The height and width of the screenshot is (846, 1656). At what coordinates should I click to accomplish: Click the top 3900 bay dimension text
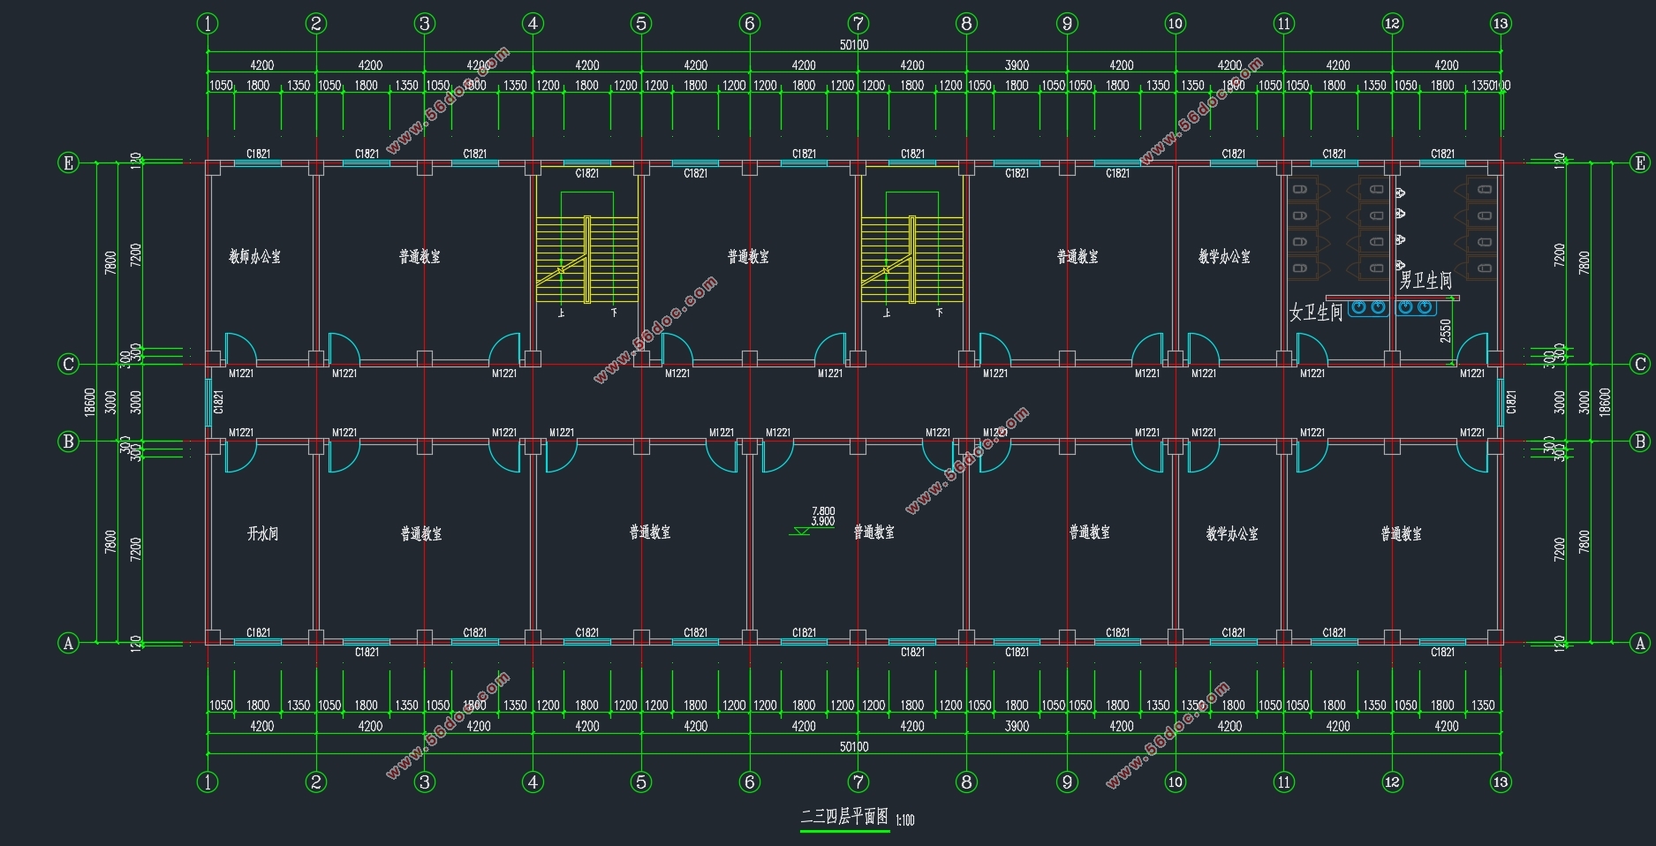(1017, 65)
